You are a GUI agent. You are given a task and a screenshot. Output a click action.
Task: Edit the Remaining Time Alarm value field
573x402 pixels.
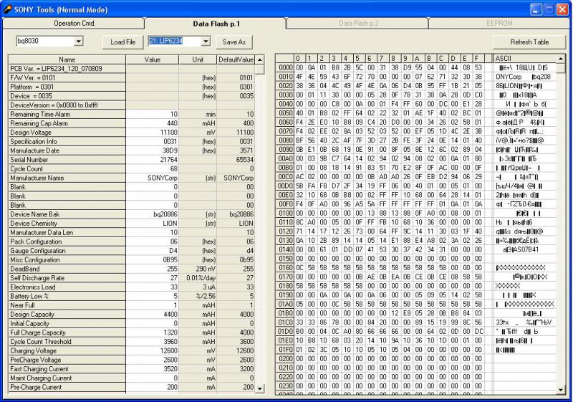(x=153, y=115)
